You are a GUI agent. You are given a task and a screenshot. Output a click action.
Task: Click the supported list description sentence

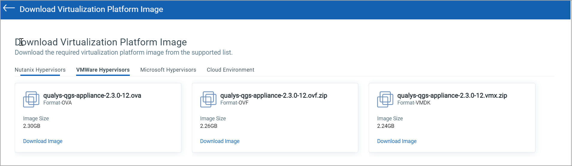pos(124,53)
